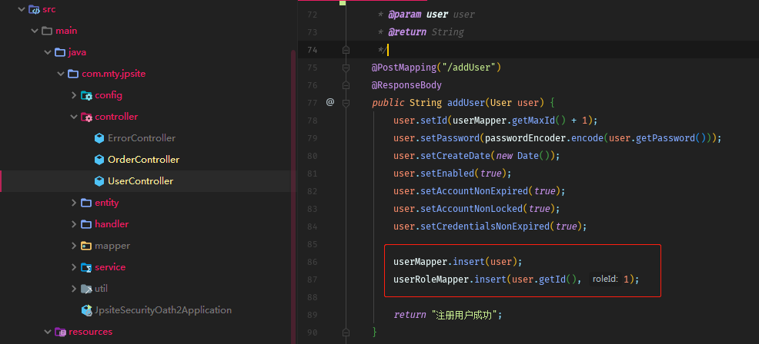Click the com.mty.jpsite package icon

[x=73, y=74]
